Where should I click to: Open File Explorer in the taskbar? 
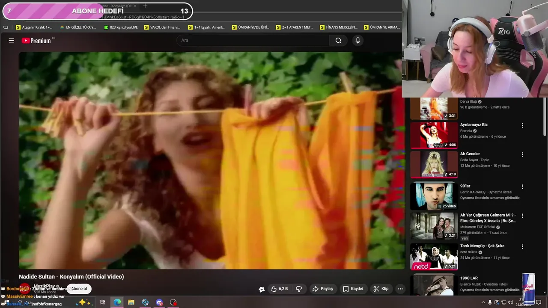pyautogui.click(x=131, y=302)
